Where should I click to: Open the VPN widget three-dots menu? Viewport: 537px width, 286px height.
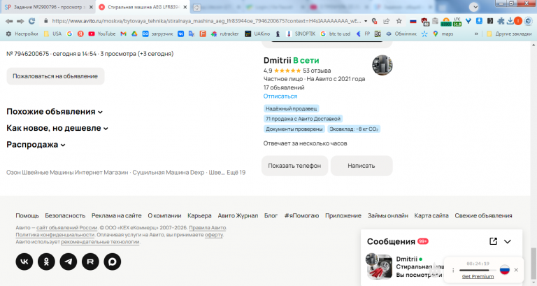coord(453,270)
